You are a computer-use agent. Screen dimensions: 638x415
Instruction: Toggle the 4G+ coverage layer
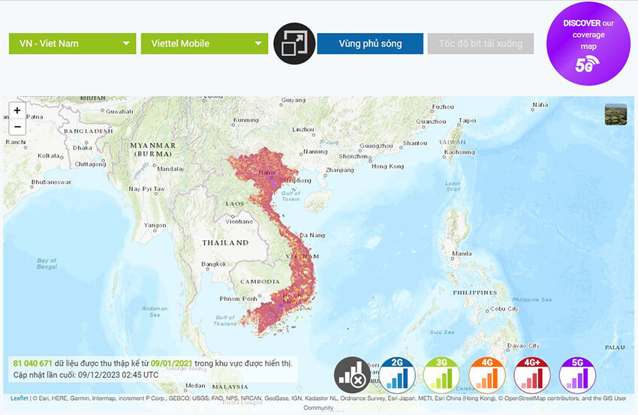(531, 373)
